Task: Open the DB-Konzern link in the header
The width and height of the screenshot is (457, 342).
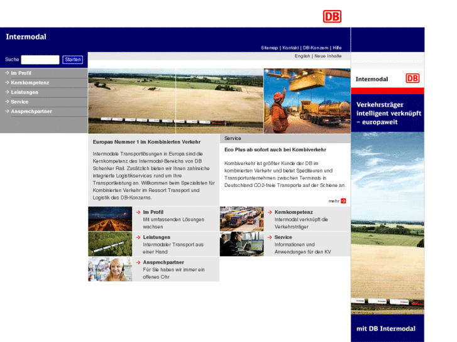Action: coord(316,48)
